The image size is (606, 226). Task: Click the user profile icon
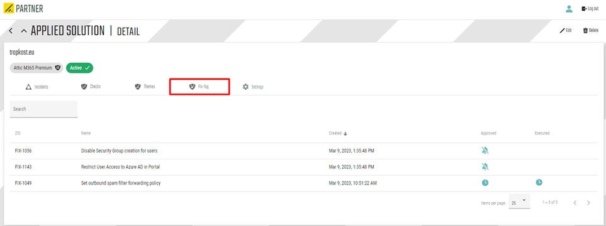pyautogui.click(x=569, y=9)
